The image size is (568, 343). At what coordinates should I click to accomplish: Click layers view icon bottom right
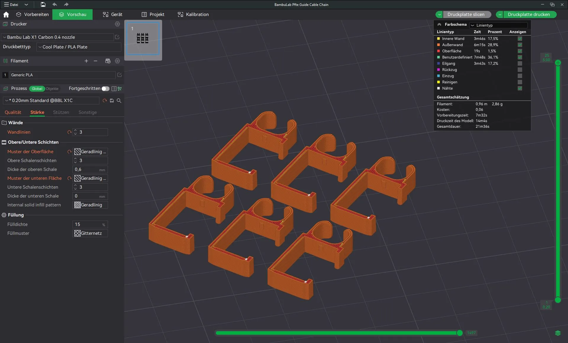pyautogui.click(x=558, y=333)
